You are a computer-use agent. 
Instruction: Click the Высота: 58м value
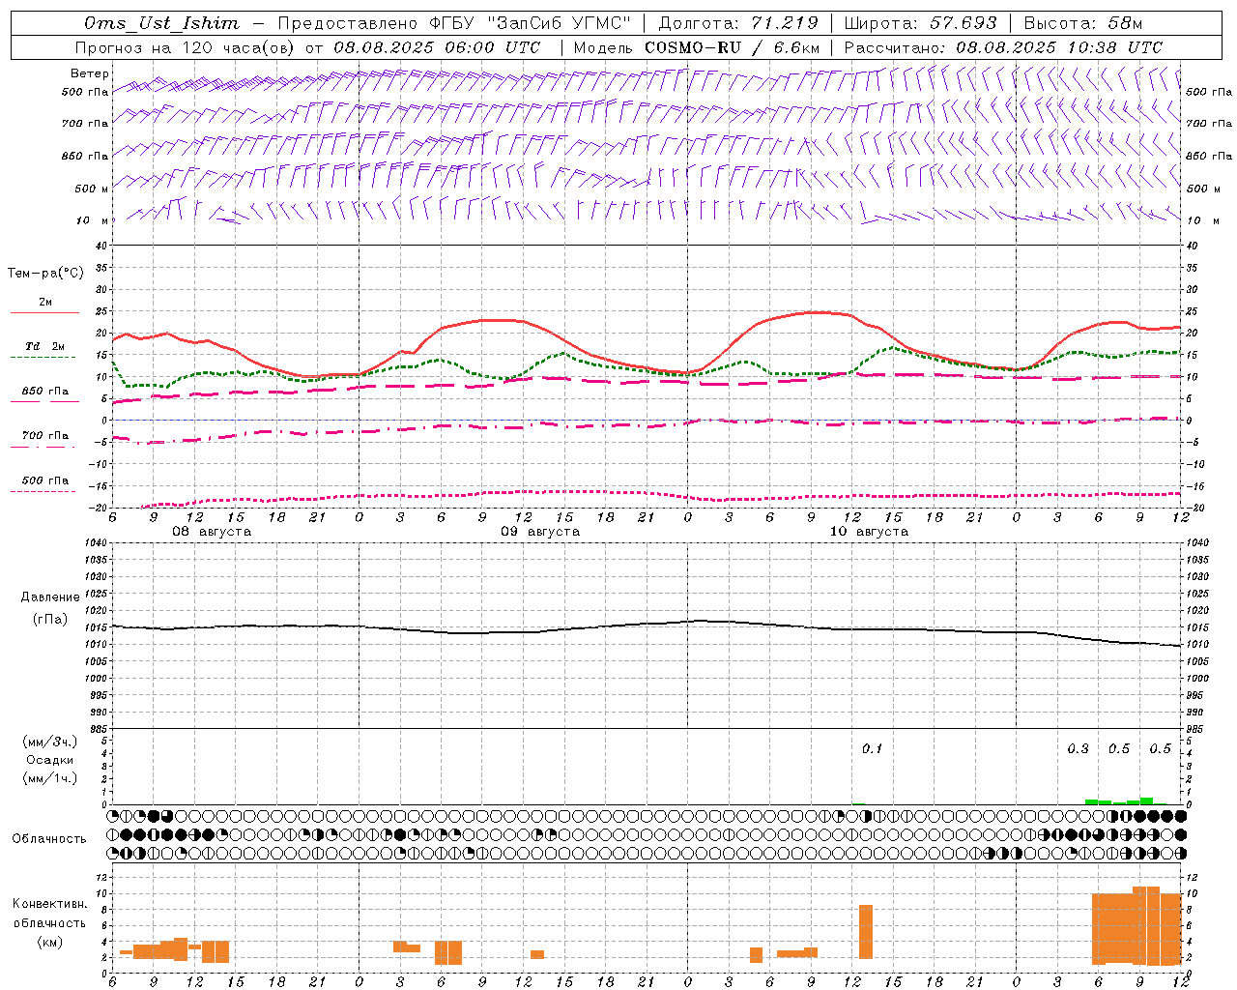1082,23
